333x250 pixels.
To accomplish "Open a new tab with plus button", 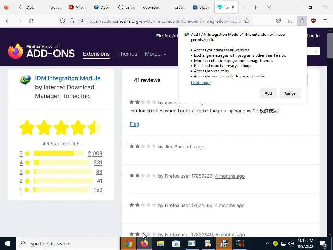I will 256,7.
